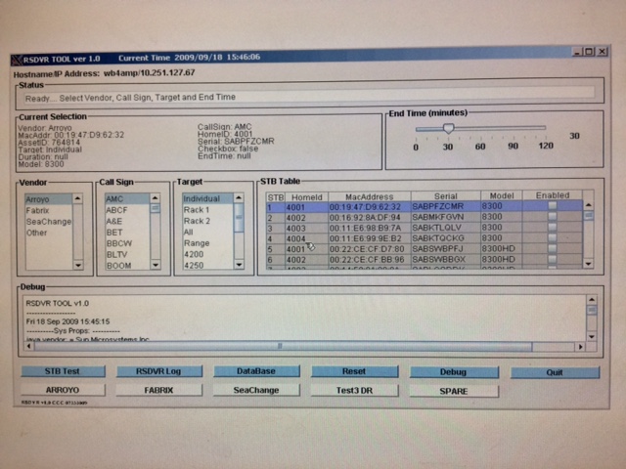This screenshot has width=626, height=469.
Task: Click the Test3 DR button
Action: [354, 391]
